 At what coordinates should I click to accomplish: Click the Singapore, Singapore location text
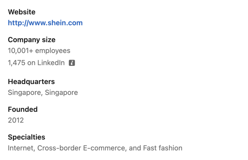pos(43,93)
